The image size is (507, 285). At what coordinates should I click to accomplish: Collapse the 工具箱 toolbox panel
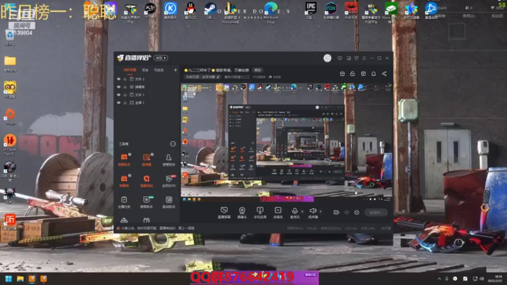tap(172, 144)
